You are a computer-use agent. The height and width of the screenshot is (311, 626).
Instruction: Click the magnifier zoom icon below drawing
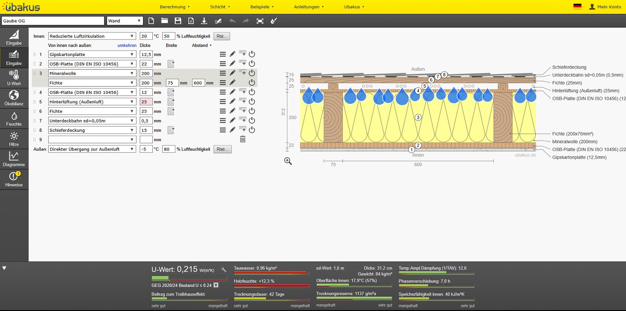pyautogui.click(x=288, y=161)
